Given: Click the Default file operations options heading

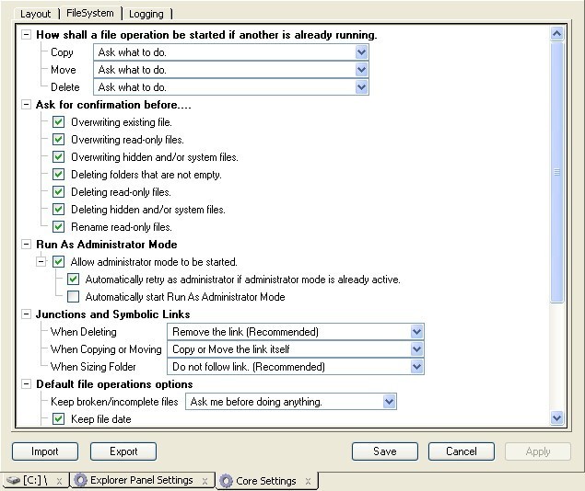Looking at the screenshot, I should [x=114, y=384].
